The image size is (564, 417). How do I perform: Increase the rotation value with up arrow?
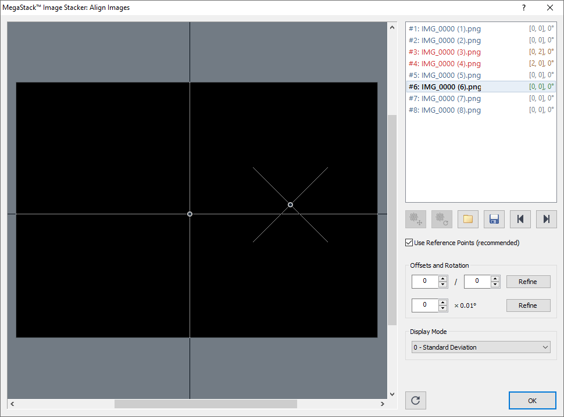coord(443,302)
